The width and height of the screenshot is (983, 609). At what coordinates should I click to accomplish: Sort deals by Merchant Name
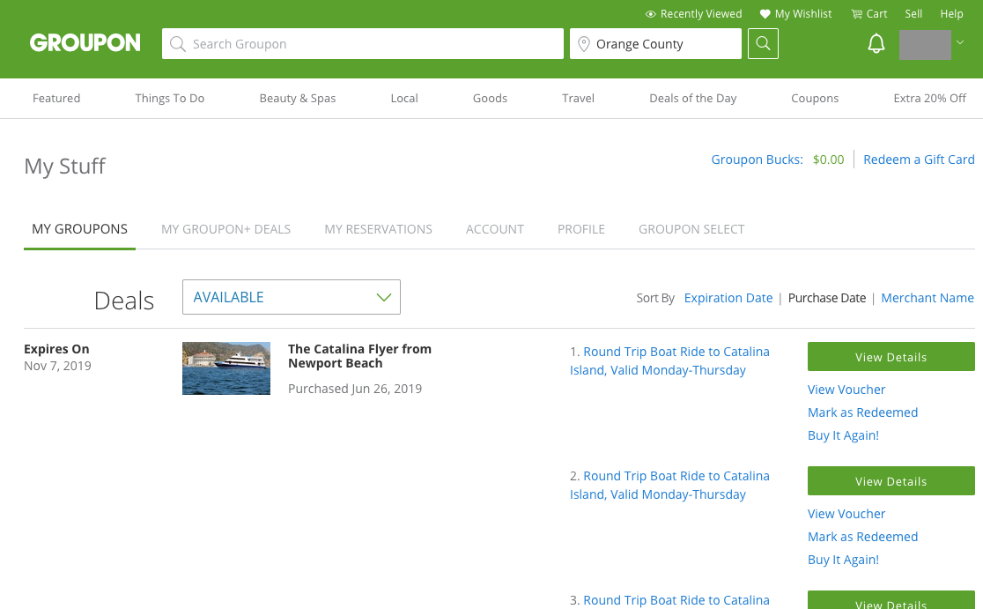[928, 298]
